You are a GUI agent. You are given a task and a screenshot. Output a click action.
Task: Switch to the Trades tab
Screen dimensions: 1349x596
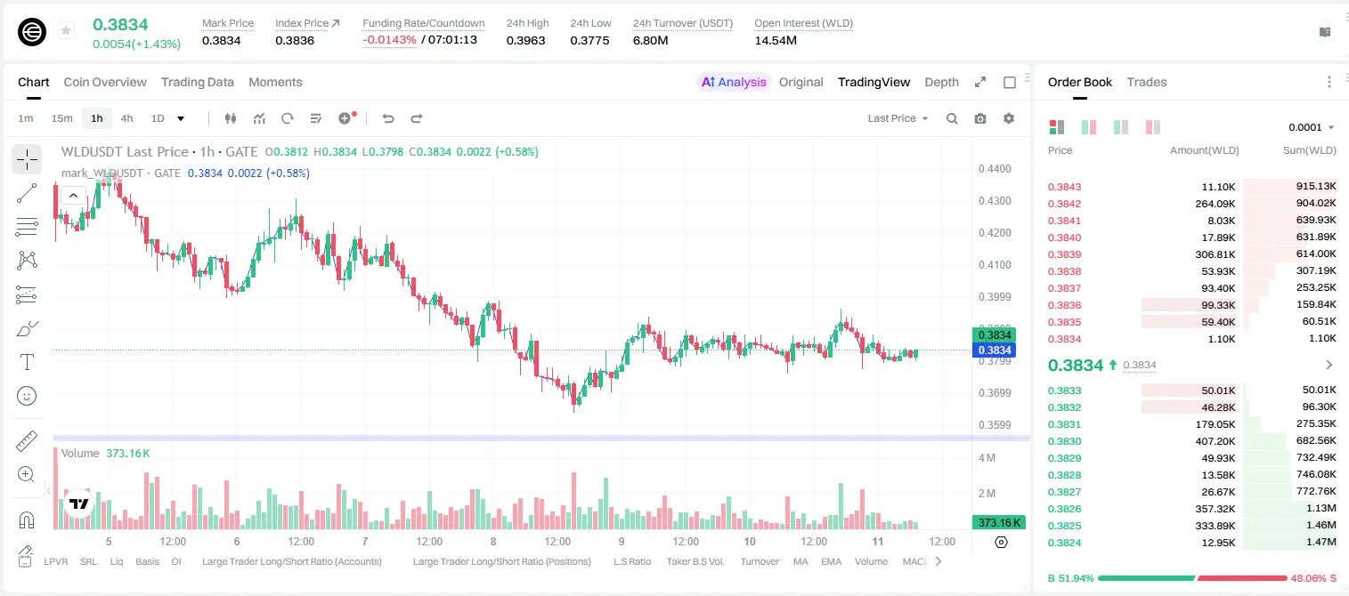1146,82
